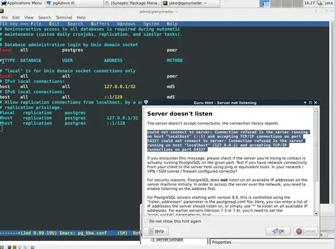The width and height of the screenshot is (336, 249).
Task: Click the terminal window menu icon
Action: (1, 11)
